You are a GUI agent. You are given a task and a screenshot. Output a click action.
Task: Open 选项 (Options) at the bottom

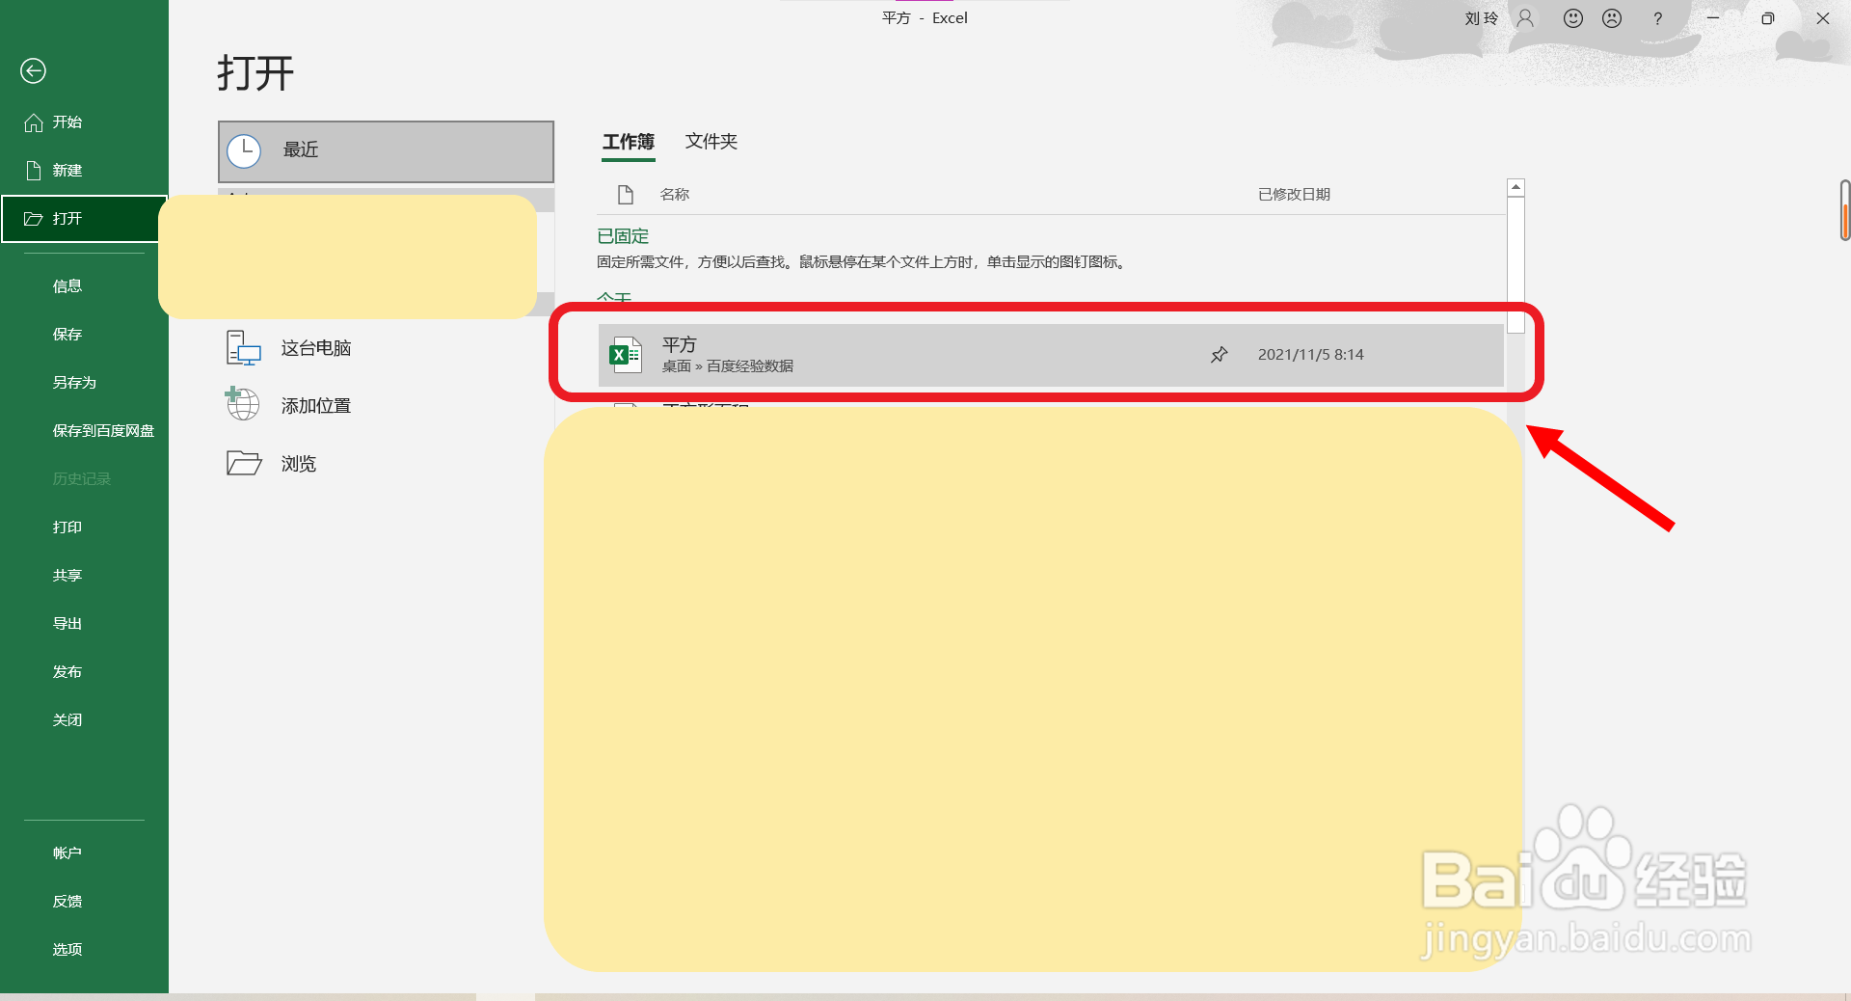point(67,949)
